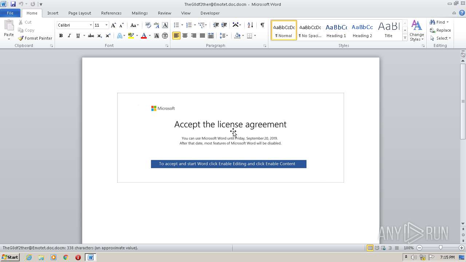Open Select dropdown in Editing group
466x262 pixels.
pyautogui.click(x=440, y=38)
